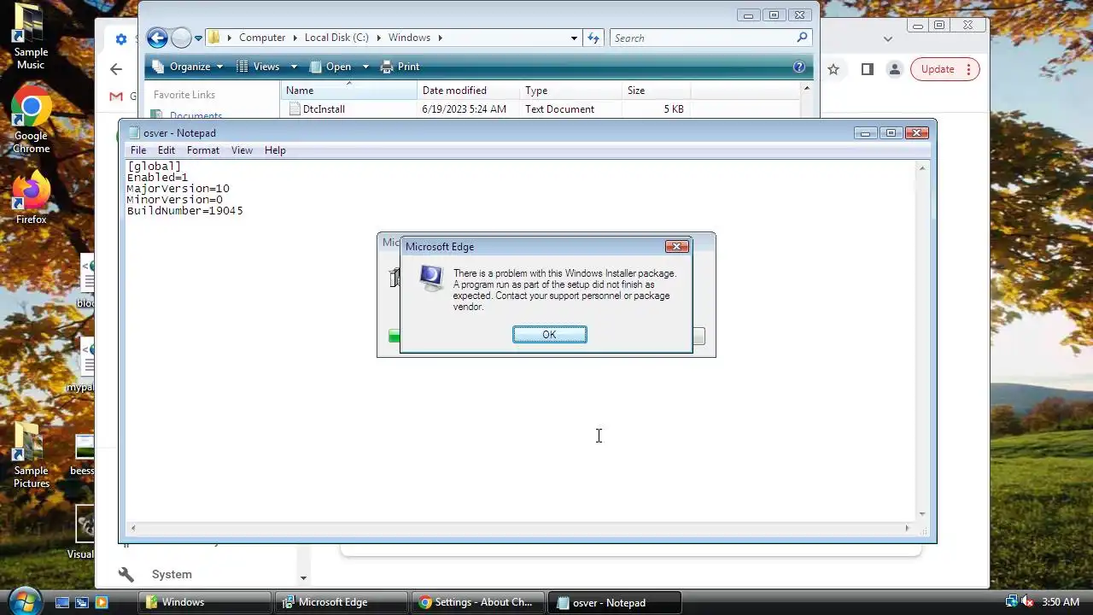1093x615 pixels.
Task: Click the Explorer refresh button
Action: pyautogui.click(x=593, y=38)
